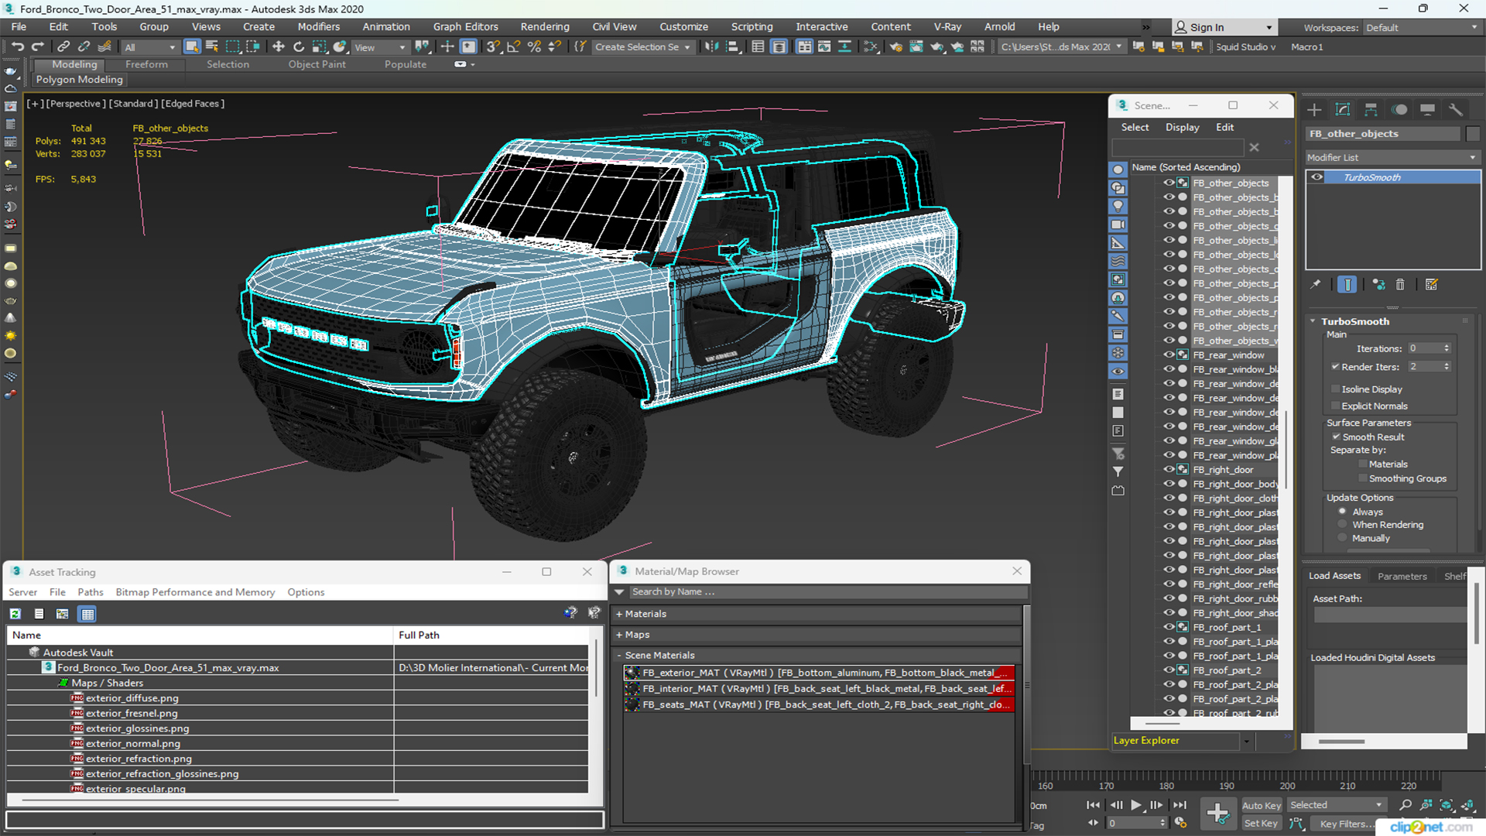Switch Asset Tracking to table view
1486x836 pixels.
coord(87,614)
